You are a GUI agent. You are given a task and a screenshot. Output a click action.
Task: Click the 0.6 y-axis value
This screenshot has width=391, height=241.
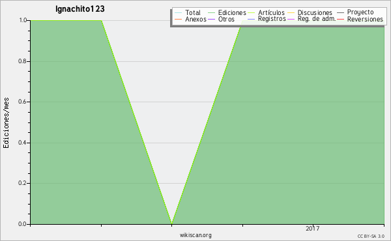(23, 102)
